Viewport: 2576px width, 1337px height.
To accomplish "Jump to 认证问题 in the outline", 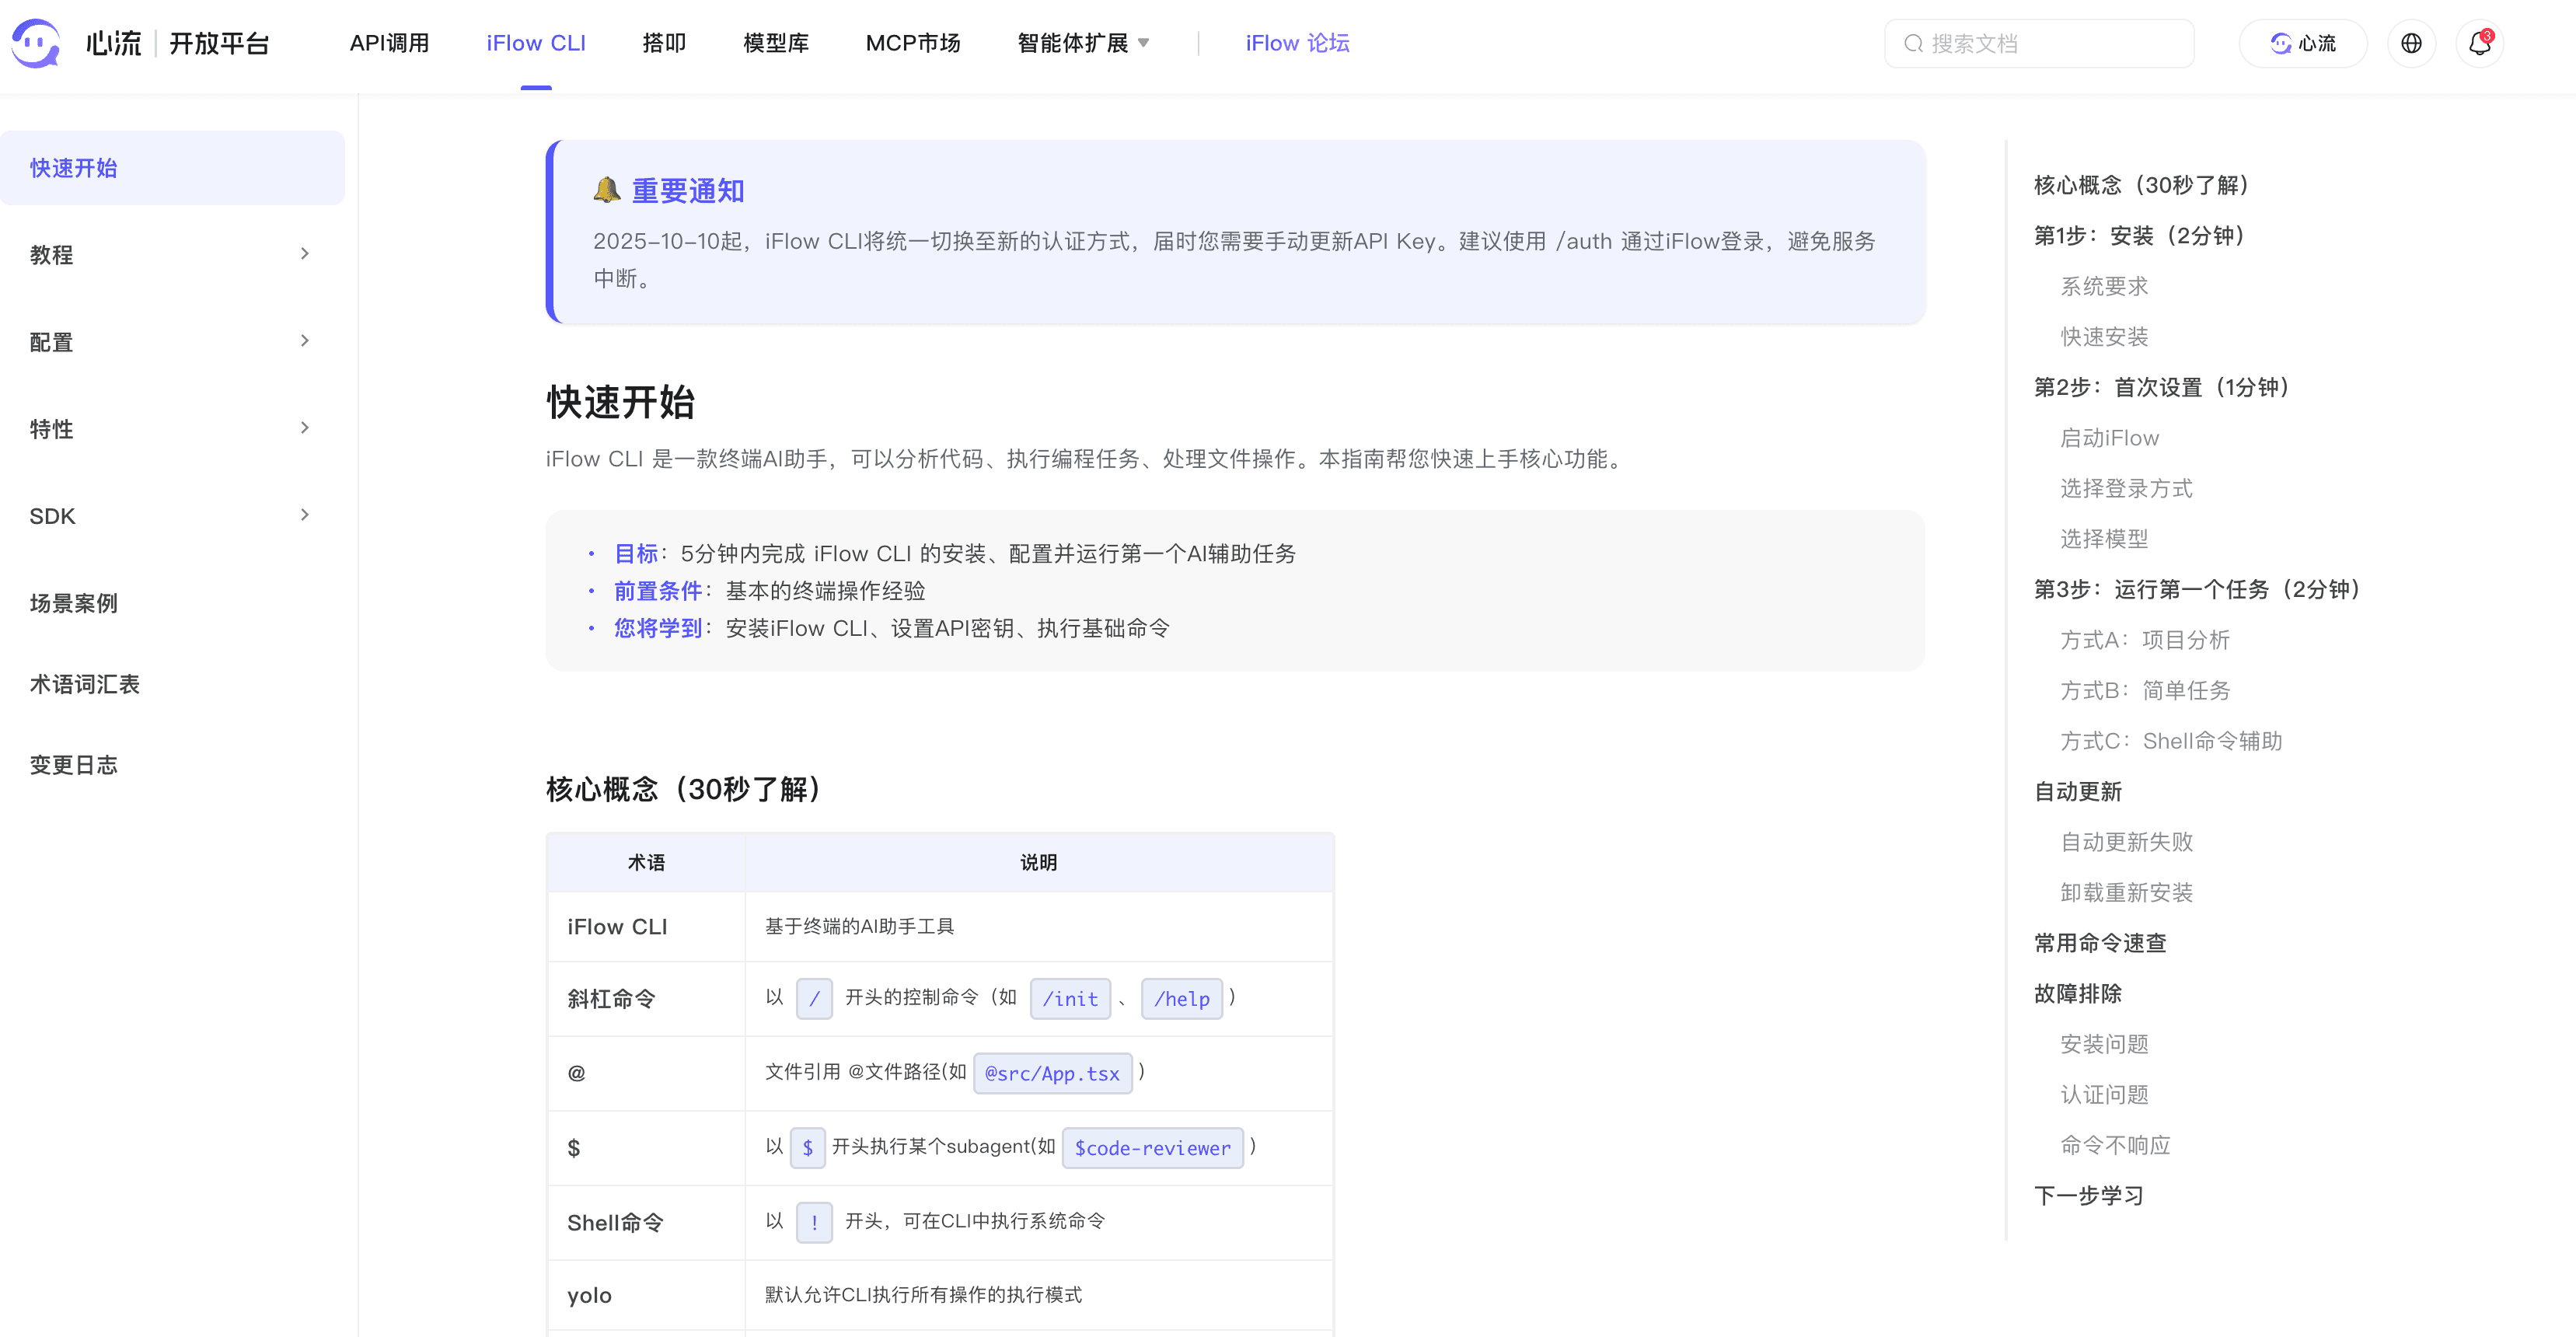I will 2105,1094.
